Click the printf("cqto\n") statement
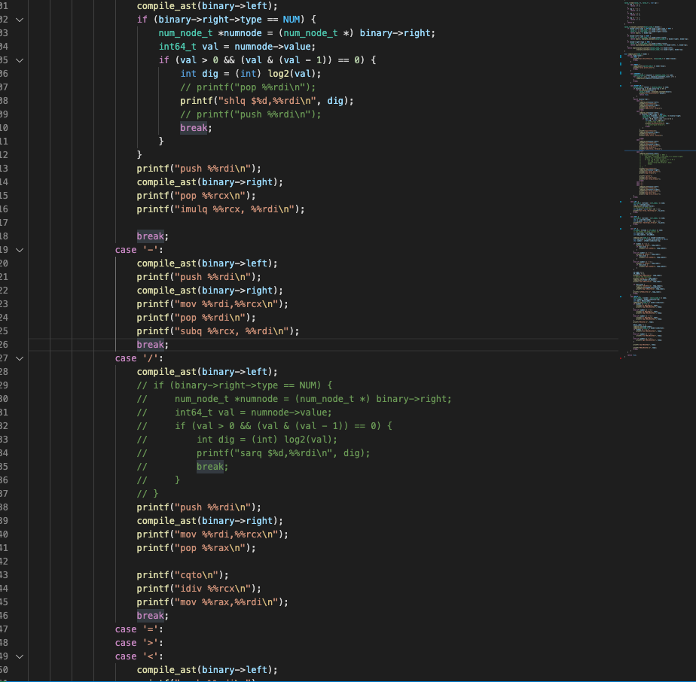Viewport: 696px width, 682px height. (182, 575)
